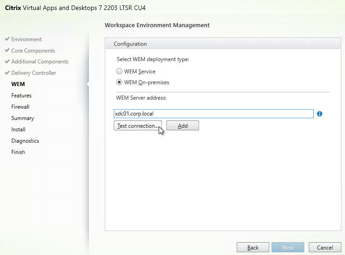Select the Firewall step in sidebar
345x255 pixels.
click(x=20, y=107)
